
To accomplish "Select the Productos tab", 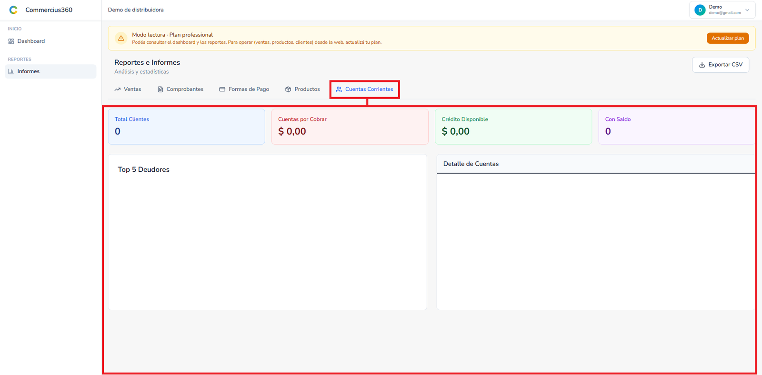I will [302, 89].
